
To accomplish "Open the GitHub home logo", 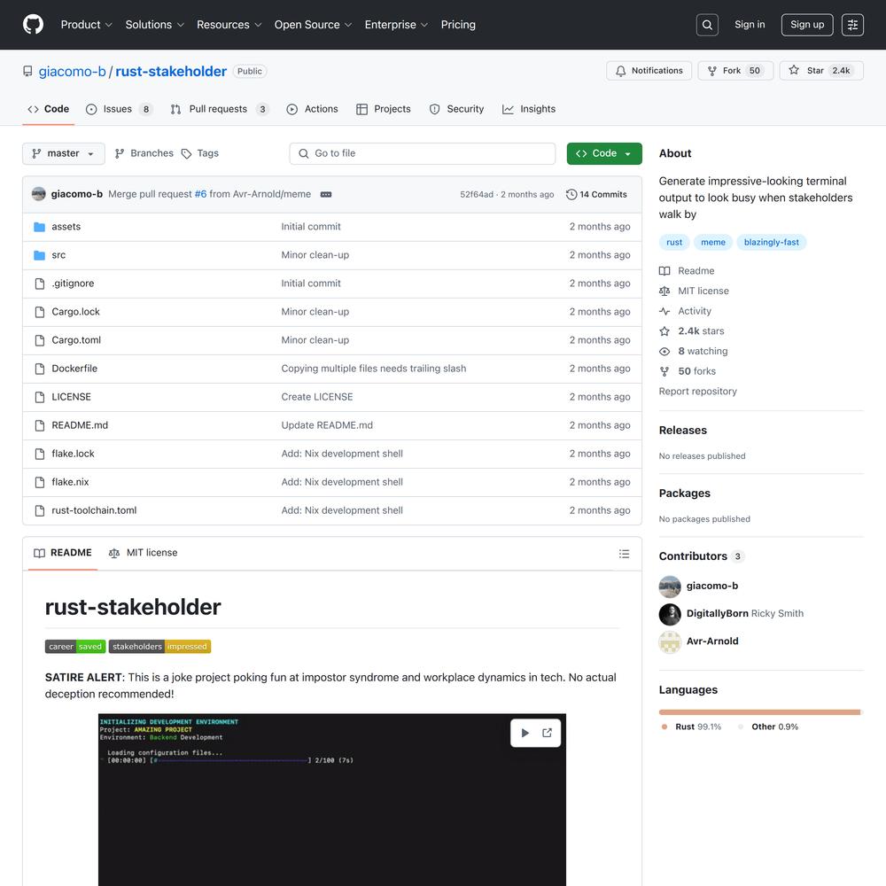I will (x=33, y=25).
